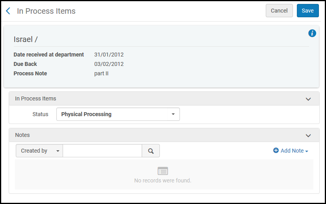Open the Created by filter dropdown
The image size is (326, 204).
coord(39,151)
